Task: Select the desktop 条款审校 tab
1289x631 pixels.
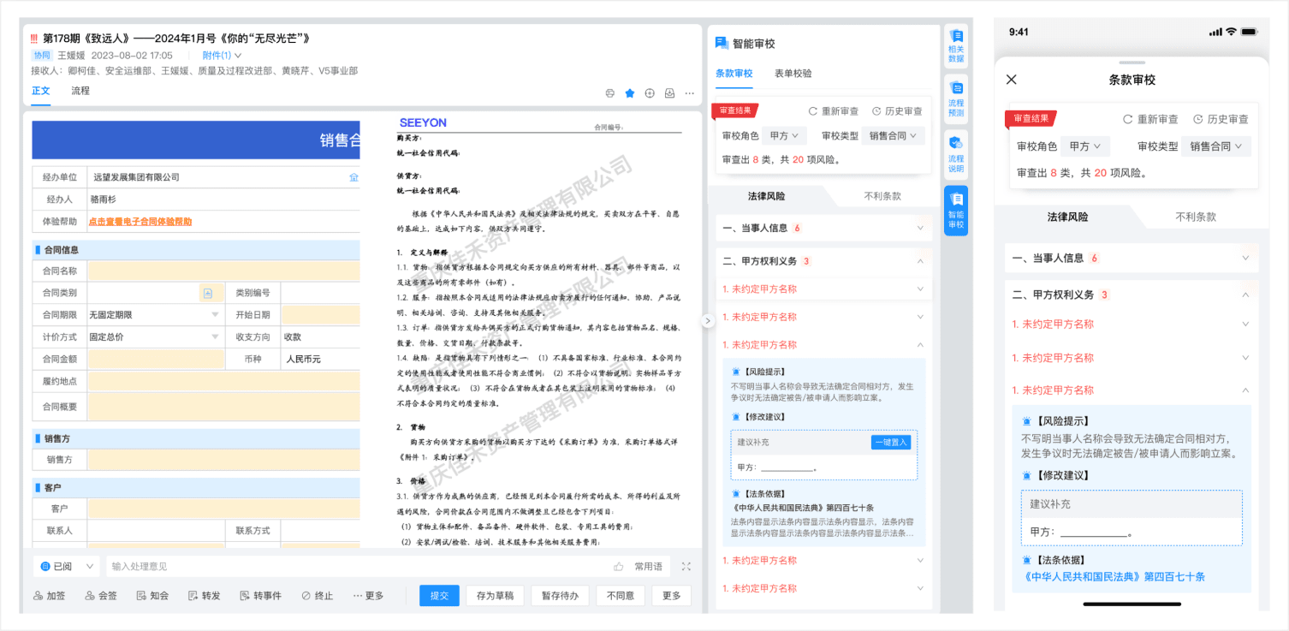Action: click(x=734, y=74)
